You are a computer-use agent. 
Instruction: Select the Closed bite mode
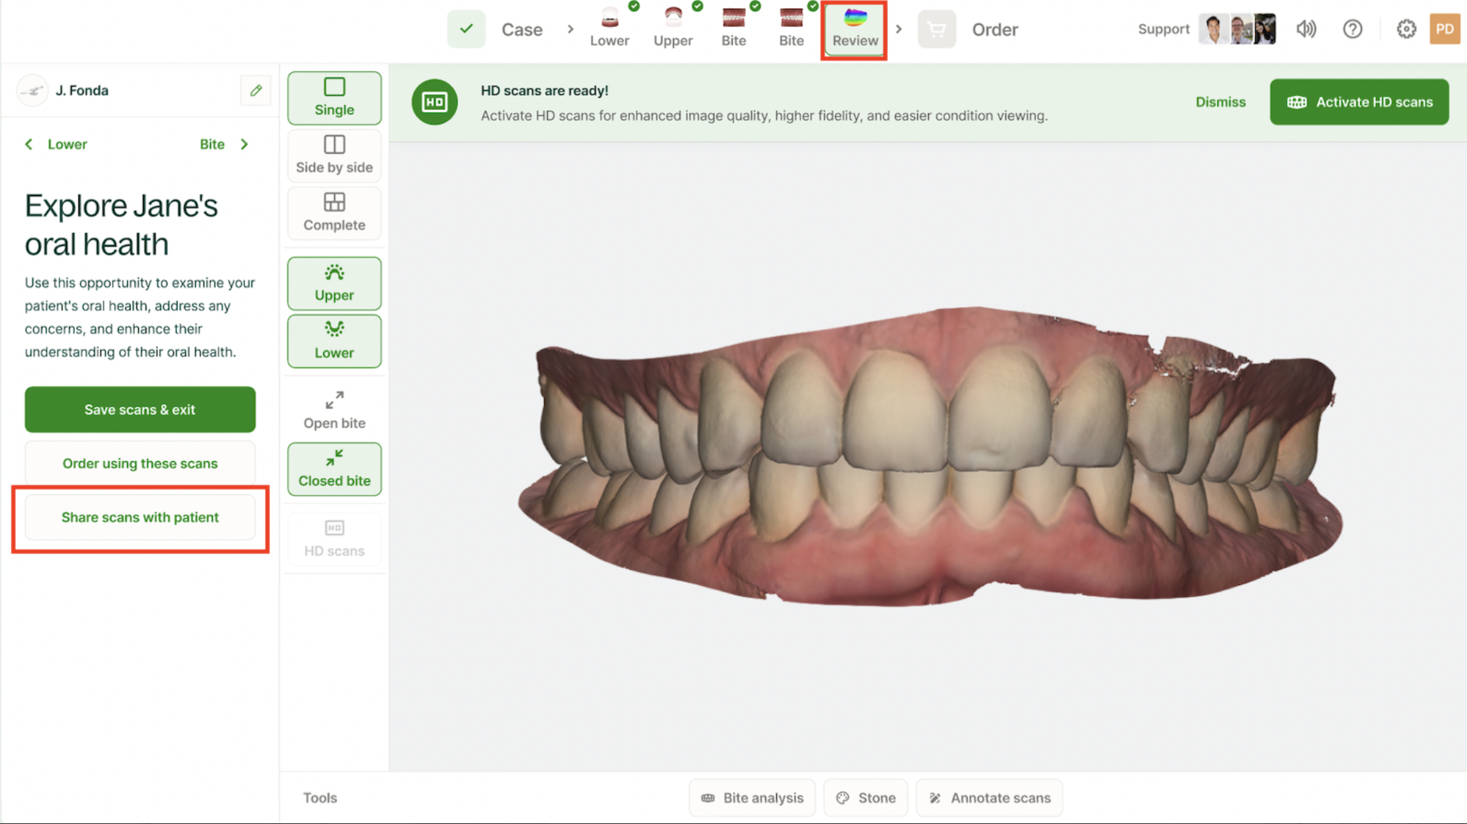coord(334,469)
